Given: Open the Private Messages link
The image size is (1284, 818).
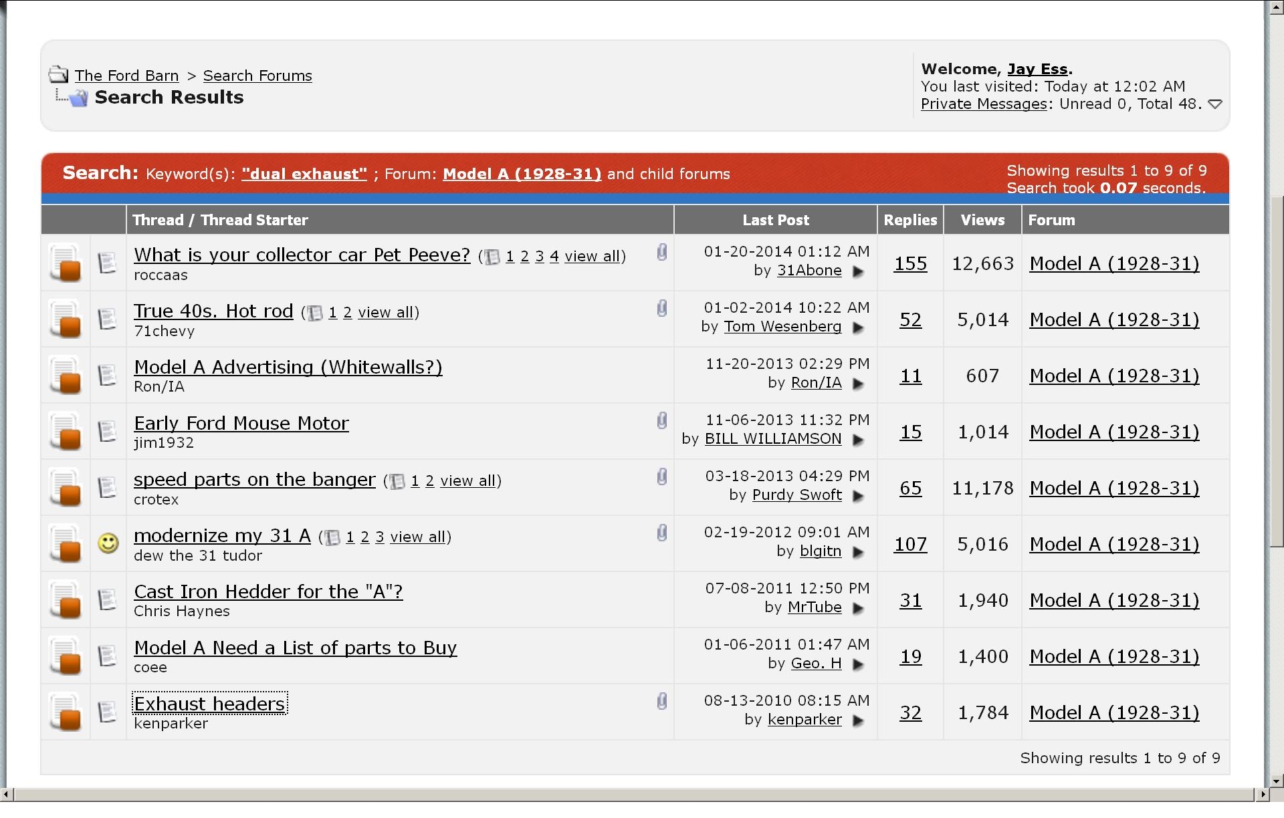Looking at the screenshot, I should click(984, 104).
